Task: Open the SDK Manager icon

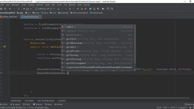Action: tap(98, 9)
